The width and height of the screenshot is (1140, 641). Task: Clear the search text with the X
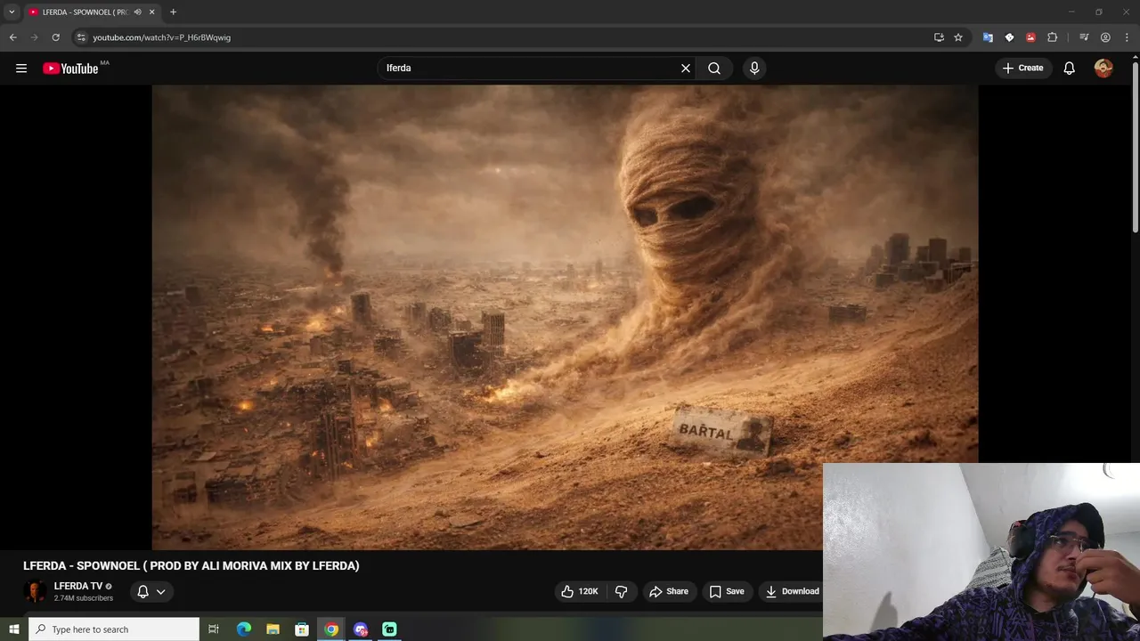click(x=686, y=68)
